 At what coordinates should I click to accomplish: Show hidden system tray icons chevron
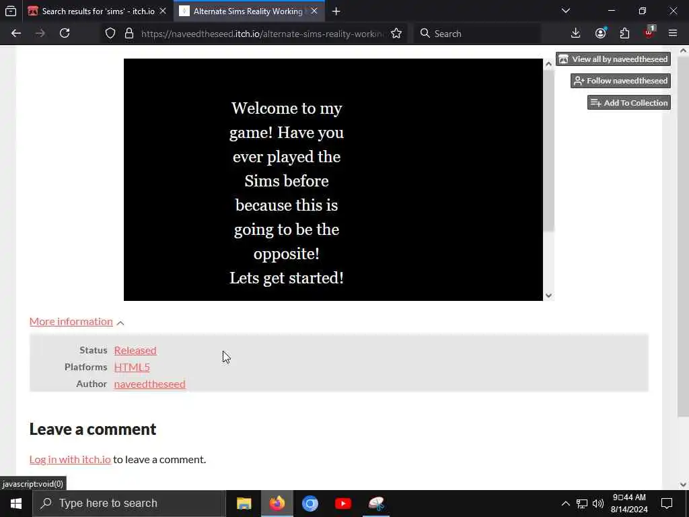coord(565,504)
